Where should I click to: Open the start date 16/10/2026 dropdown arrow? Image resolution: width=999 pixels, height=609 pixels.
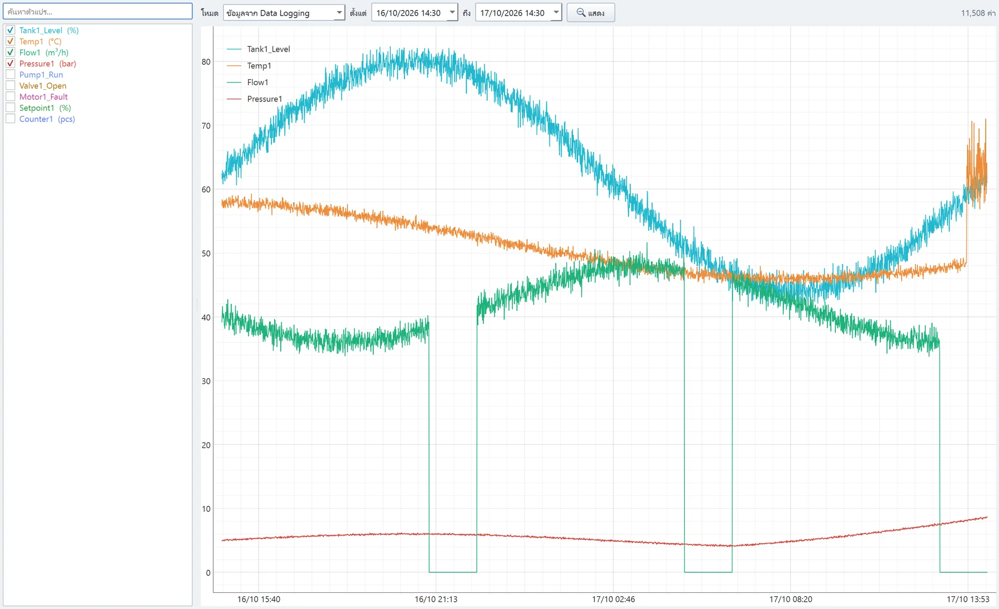pyautogui.click(x=452, y=13)
